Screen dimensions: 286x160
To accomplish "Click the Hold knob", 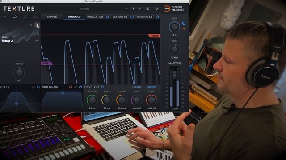I will [x=107, y=100].
